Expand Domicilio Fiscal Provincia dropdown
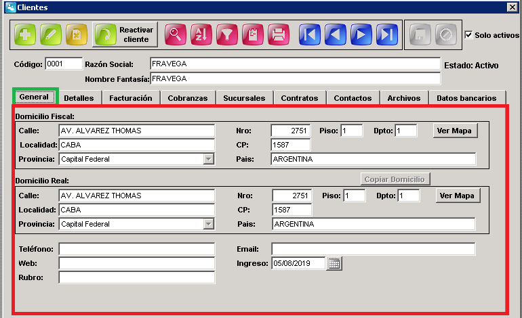This screenshot has height=318, width=522. [x=208, y=159]
